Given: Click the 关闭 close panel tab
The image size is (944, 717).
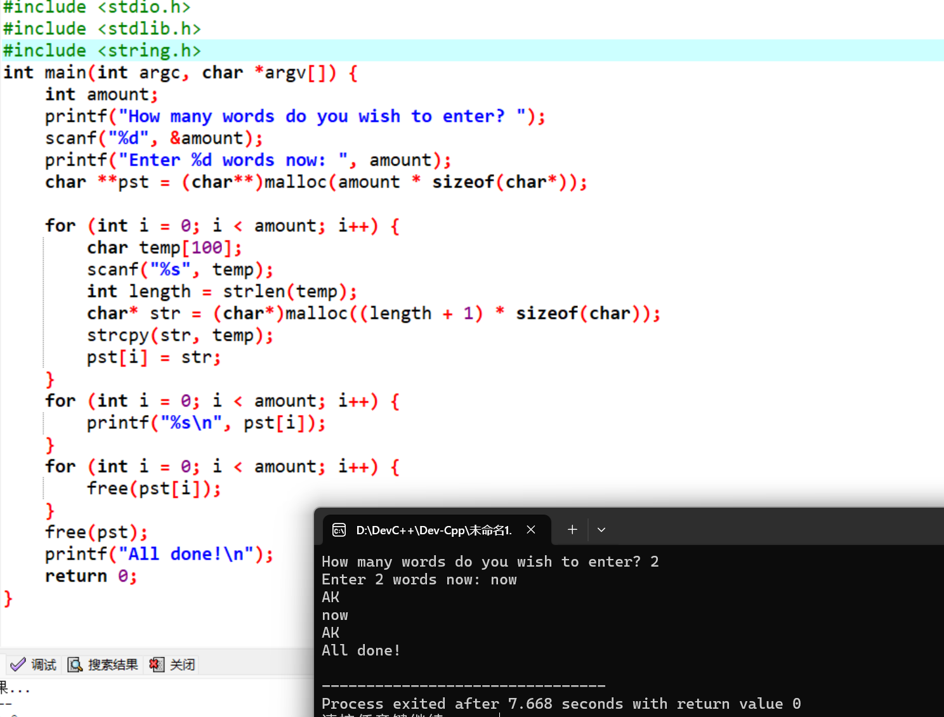Looking at the screenshot, I should click(x=172, y=664).
